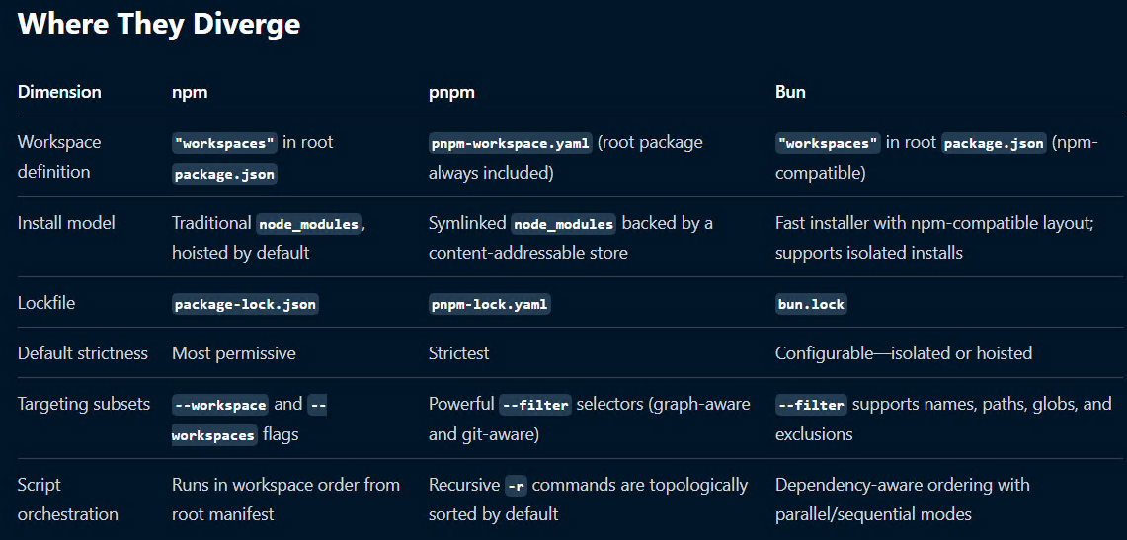
Task: Click the 'Default strictness' row label
Action: (83, 353)
